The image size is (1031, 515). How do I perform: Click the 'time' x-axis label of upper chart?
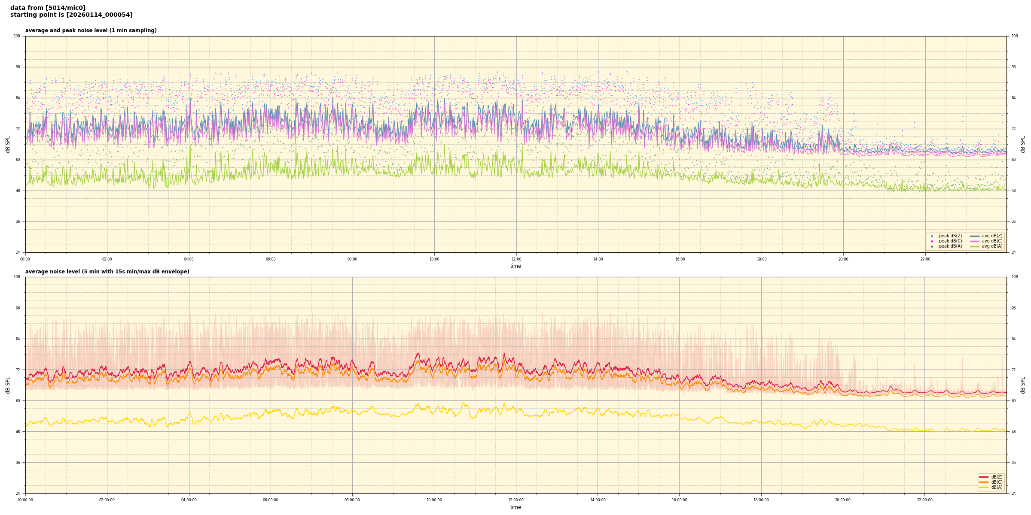[515, 266]
